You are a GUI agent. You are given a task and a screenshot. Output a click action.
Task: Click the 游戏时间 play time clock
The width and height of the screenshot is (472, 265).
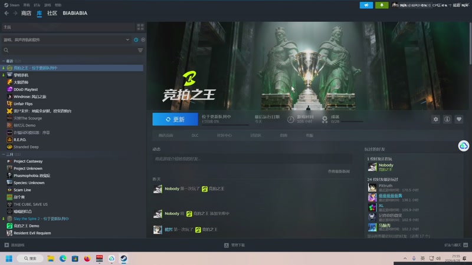[x=290, y=120]
